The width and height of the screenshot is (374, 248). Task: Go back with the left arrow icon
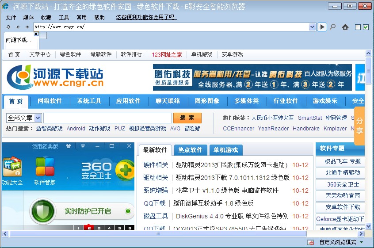18,27
